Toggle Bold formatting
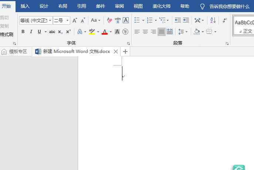Image resolution: width=254 pixels, height=170 pixels. pyautogui.click(x=23, y=32)
